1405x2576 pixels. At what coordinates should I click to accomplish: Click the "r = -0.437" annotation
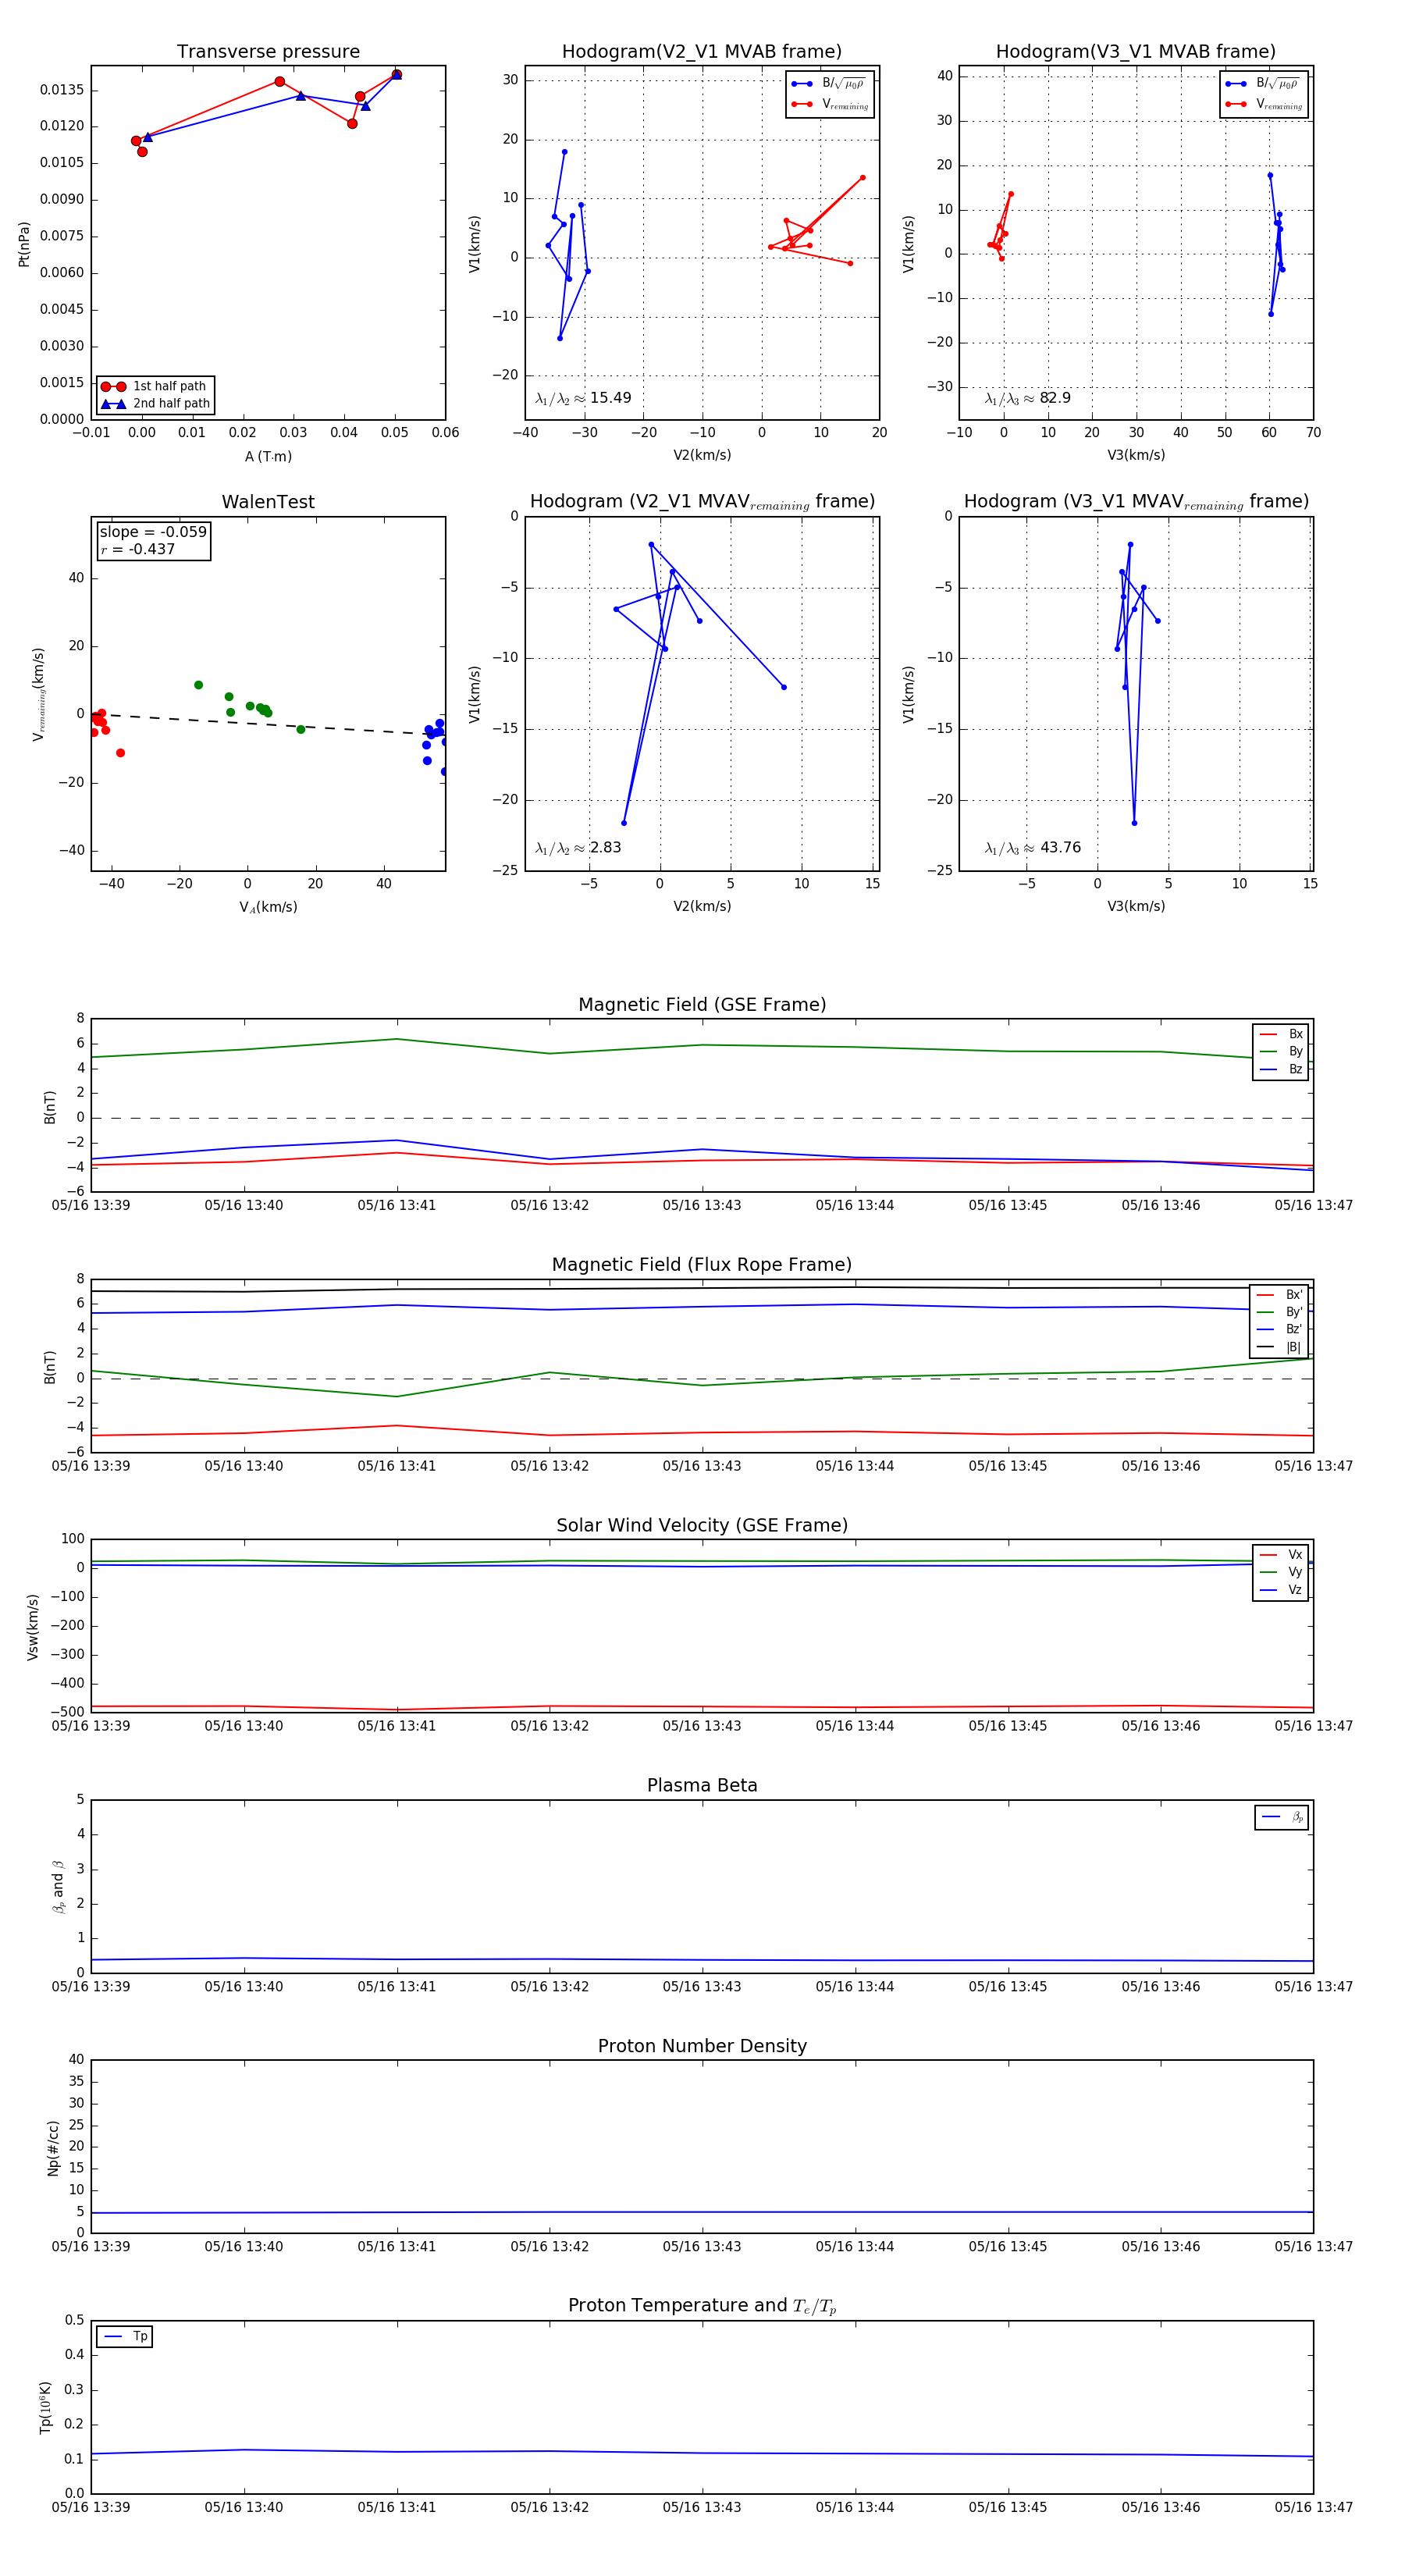(138, 549)
